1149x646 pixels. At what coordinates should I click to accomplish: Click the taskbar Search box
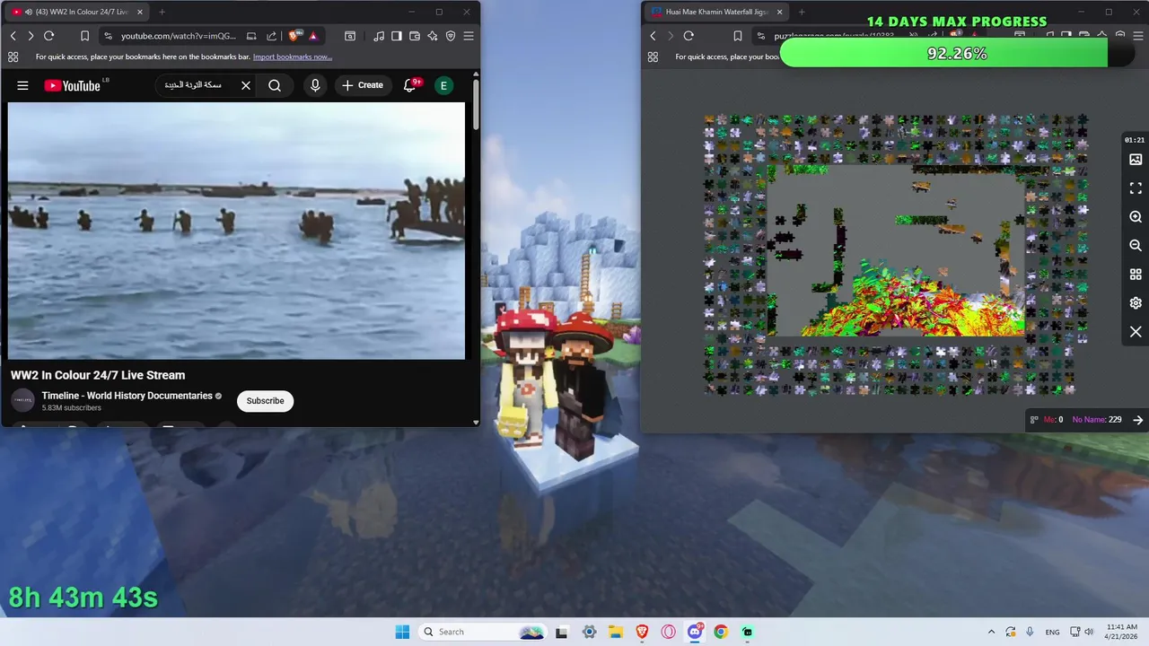click(x=482, y=632)
